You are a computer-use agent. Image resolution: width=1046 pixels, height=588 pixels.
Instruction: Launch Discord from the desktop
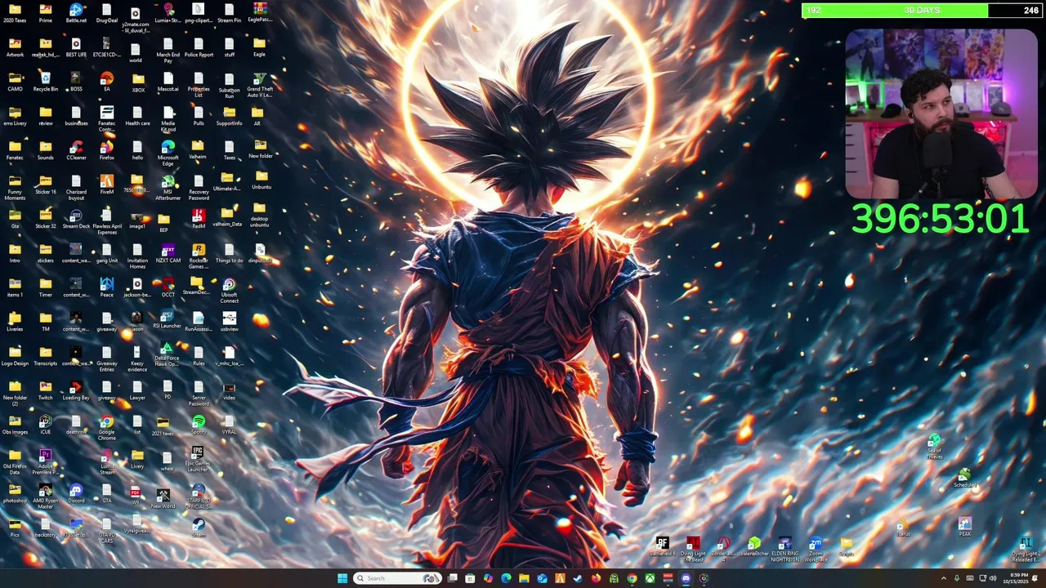pos(76,492)
